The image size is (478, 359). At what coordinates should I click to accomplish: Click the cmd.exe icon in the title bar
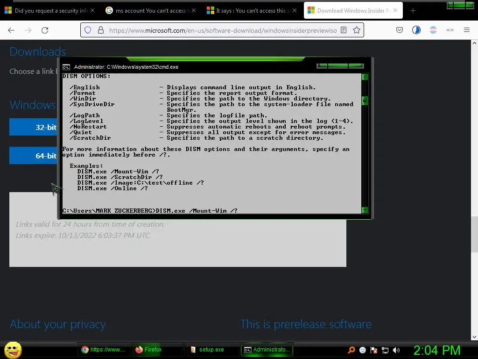(x=66, y=67)
